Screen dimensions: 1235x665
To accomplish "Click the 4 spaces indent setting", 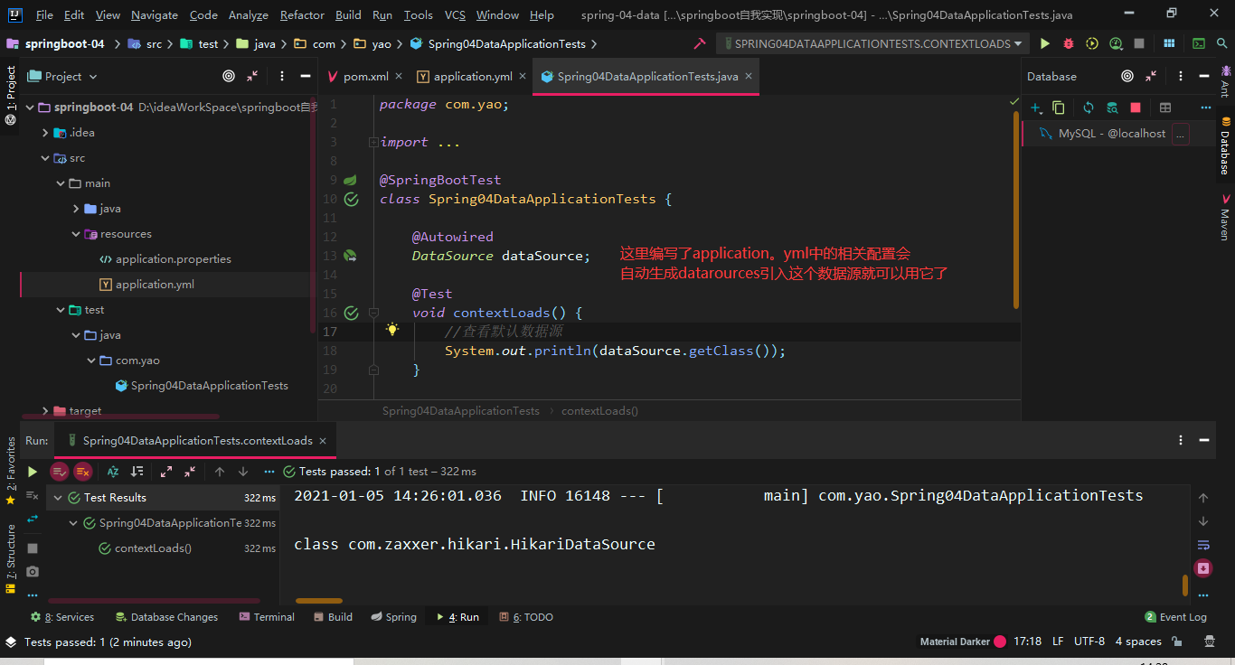I will [x=1138, y=642].
